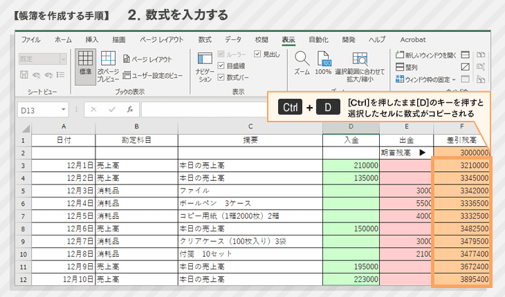Switch to the 数式 ribbon tab
This screenshot has width=505, height=297.
pyautogui.click(x=205, y=40)
